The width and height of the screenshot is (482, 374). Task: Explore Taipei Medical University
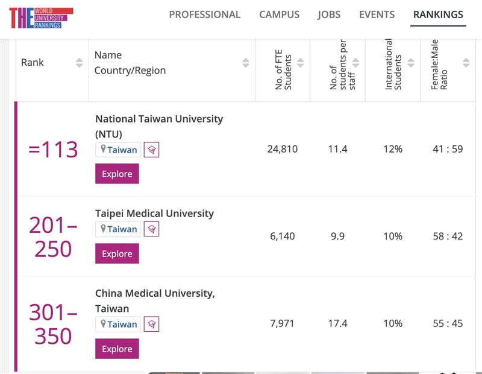[x=117, y=253]
